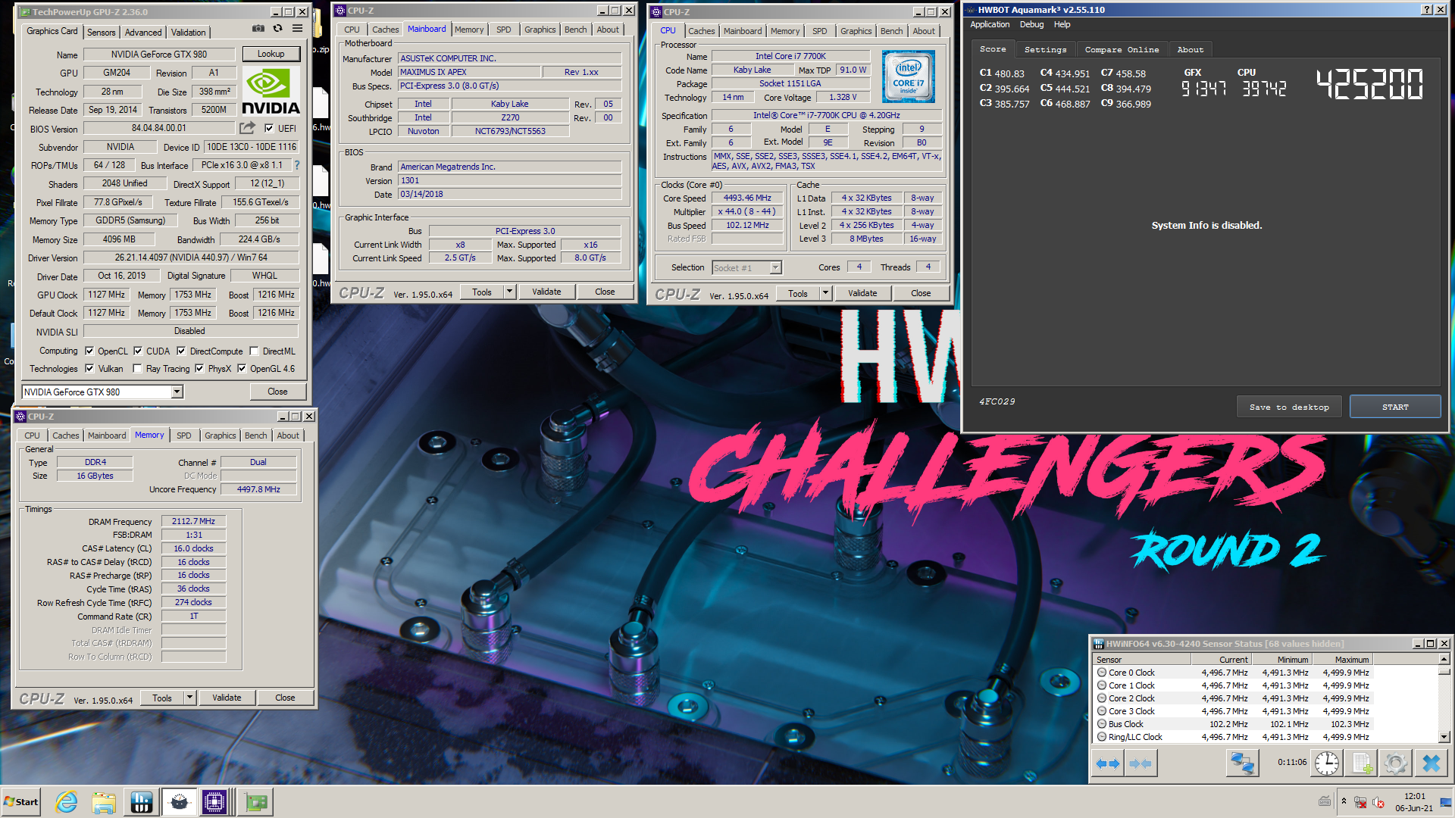Enable the DirectML checkbox
1455x818 pixels.
pos(255,351)
